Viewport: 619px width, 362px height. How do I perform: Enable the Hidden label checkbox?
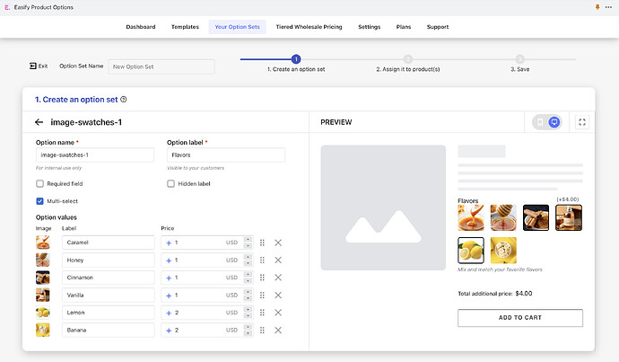170,183
